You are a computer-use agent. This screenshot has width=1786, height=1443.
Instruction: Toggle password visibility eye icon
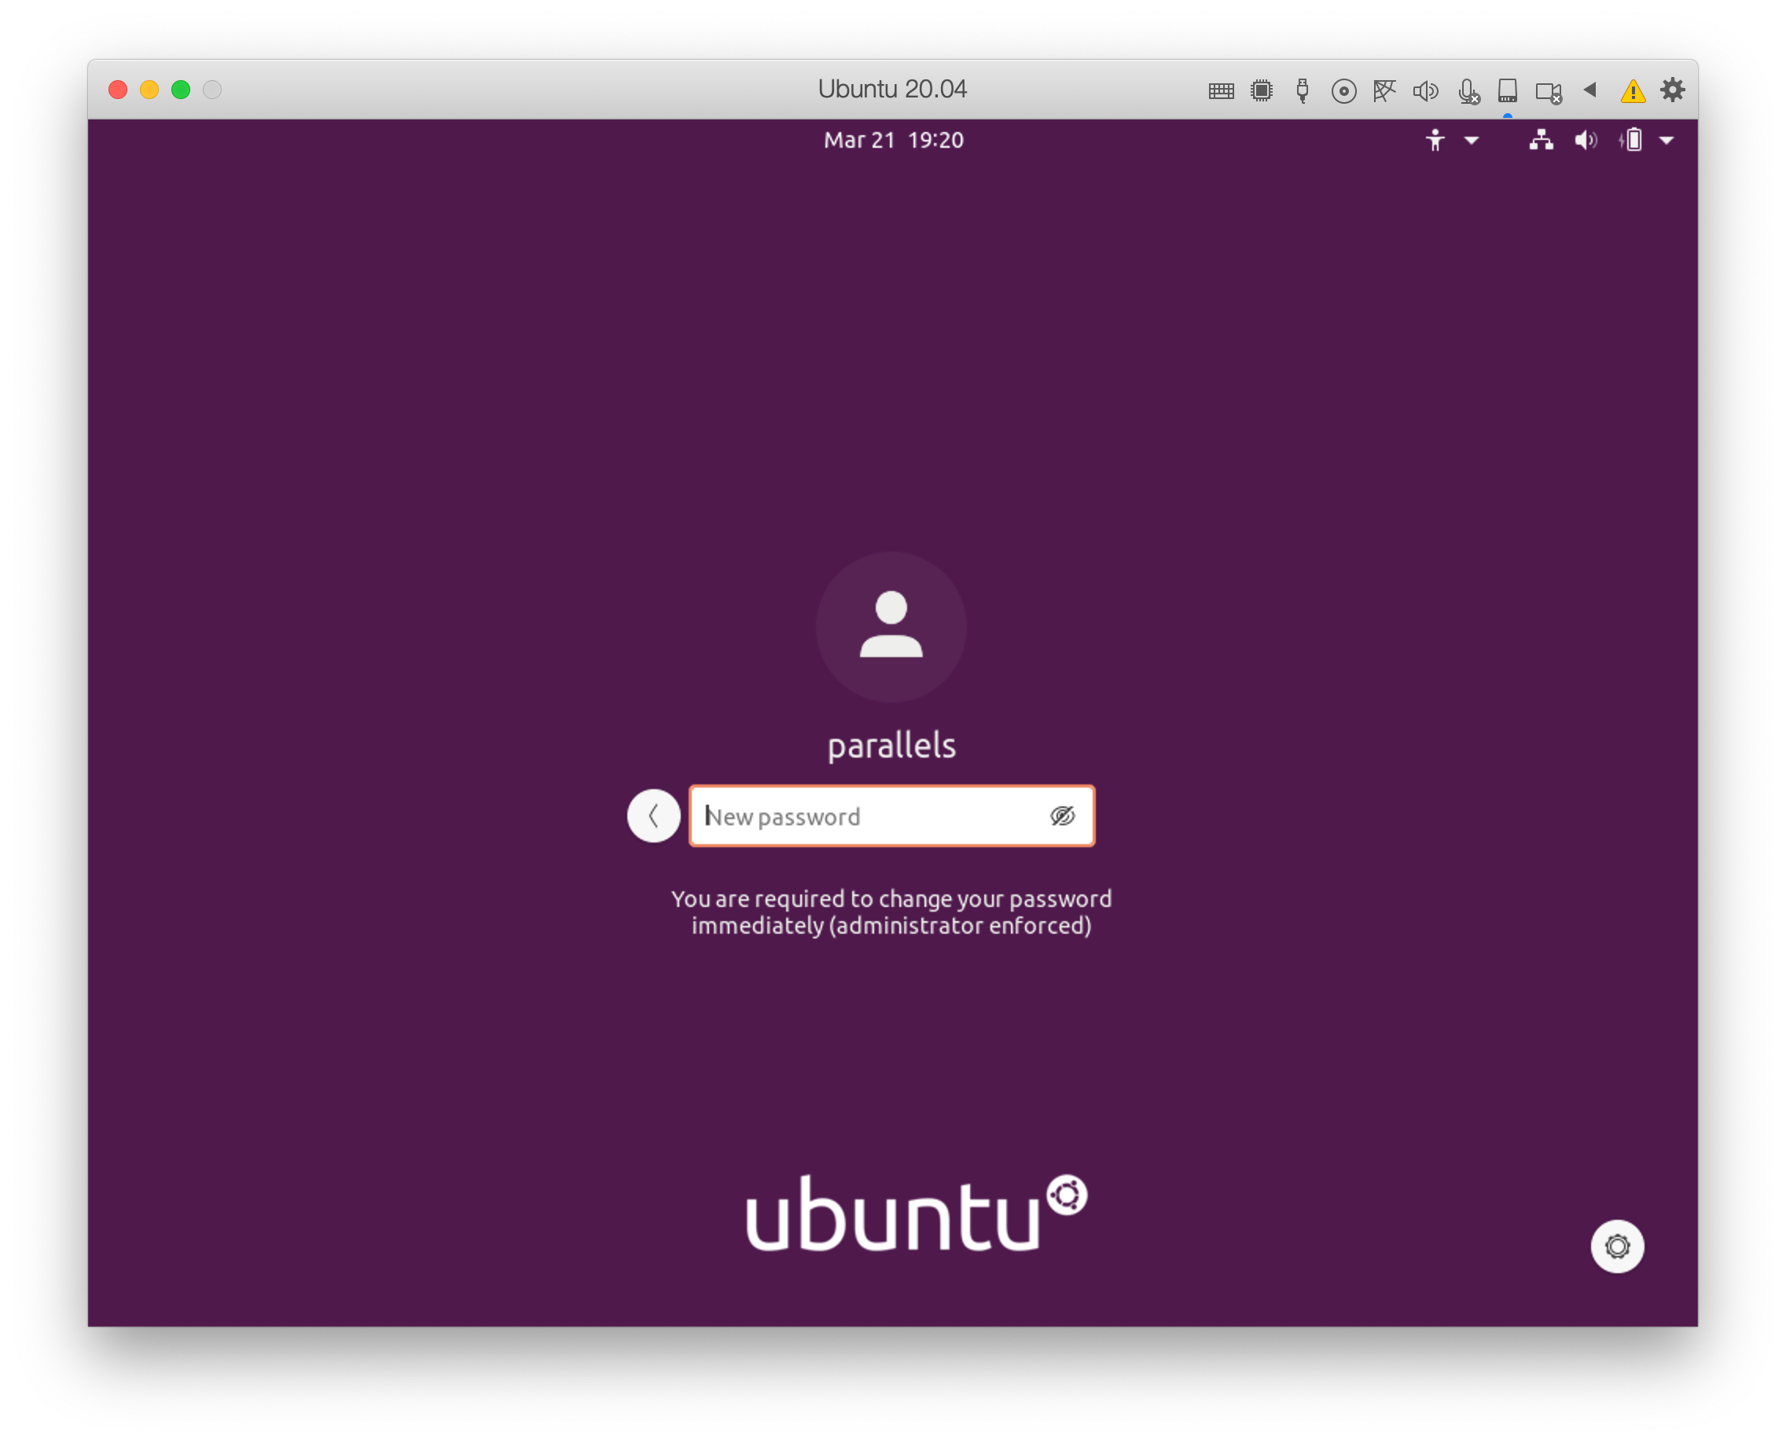pos(1062,816)
